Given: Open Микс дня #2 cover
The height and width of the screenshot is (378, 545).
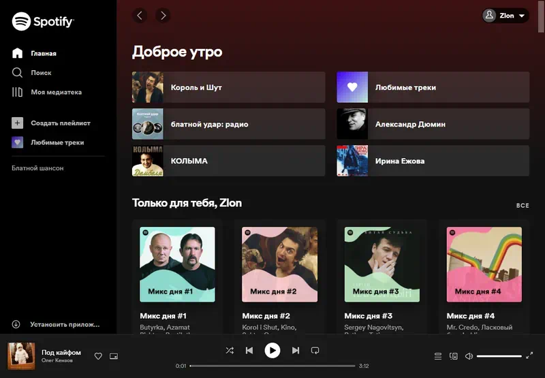Looking at the screenshot, I should click(x=279, y=264).
